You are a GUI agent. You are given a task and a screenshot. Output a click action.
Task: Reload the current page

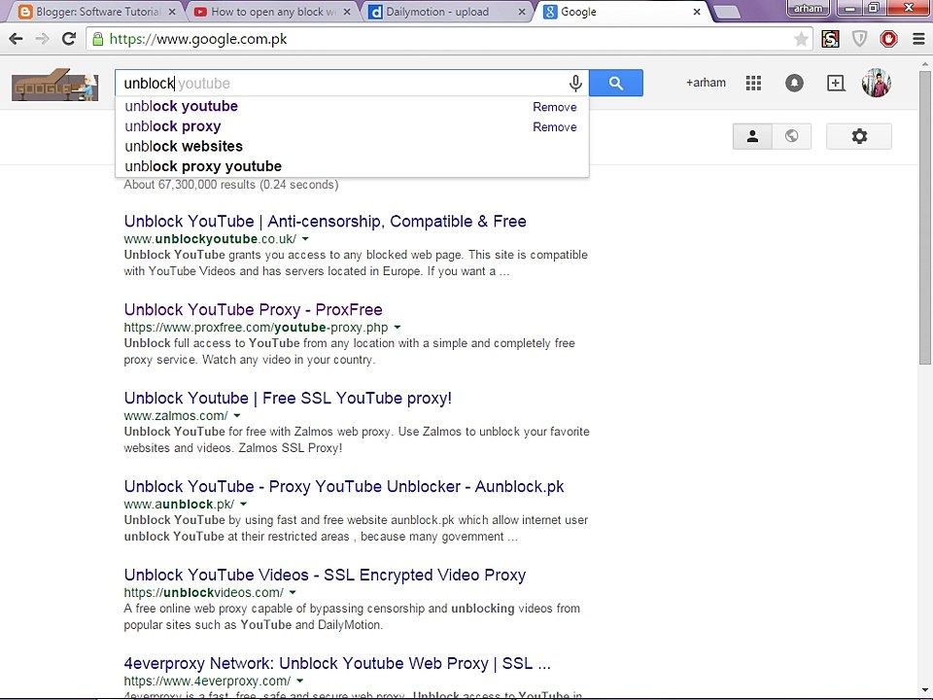pos(68,40)
